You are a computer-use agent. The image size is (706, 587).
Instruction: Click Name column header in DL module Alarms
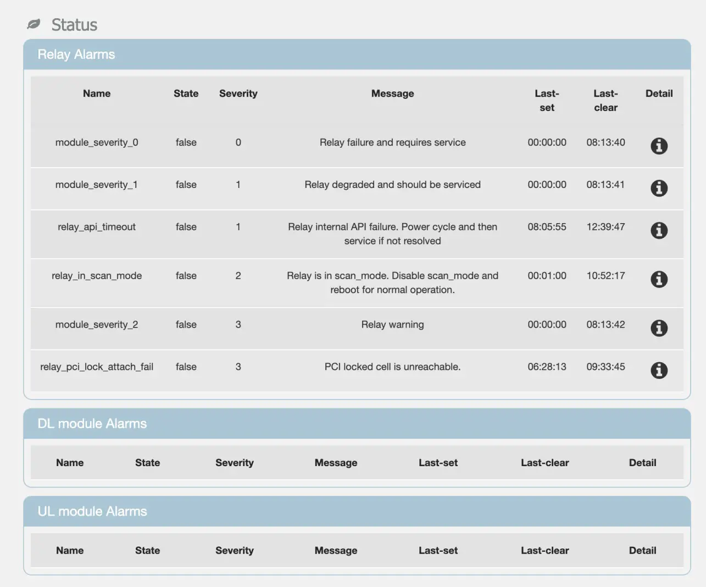70,463
